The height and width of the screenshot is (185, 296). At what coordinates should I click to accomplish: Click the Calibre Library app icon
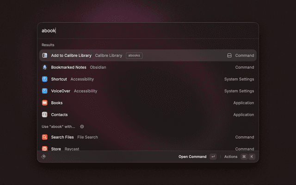[44, 55]
